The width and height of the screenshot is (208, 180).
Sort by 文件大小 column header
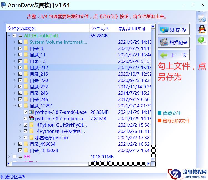click(x=103, y=29)
